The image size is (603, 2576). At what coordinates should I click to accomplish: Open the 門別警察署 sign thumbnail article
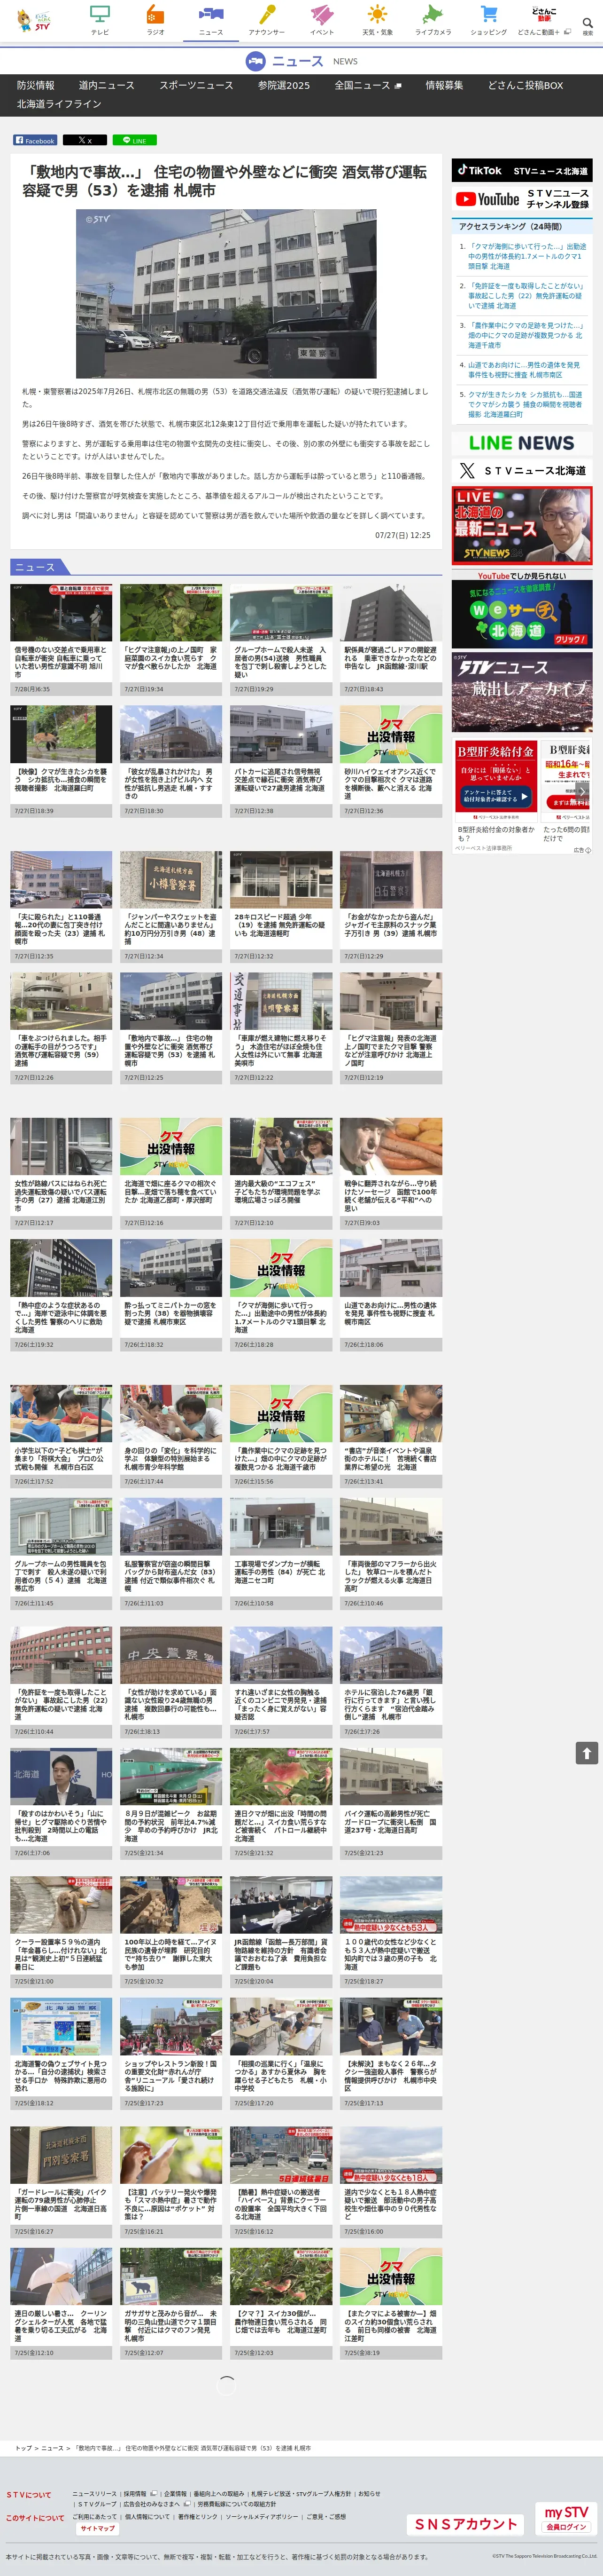tap(61, 2155)
